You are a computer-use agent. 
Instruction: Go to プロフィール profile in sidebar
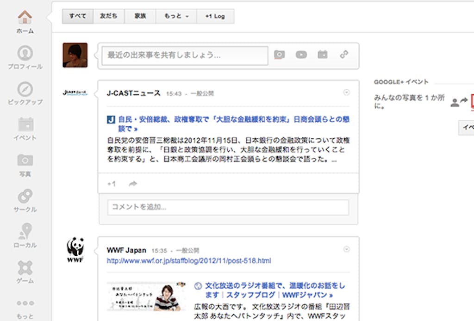pos(25,54)
